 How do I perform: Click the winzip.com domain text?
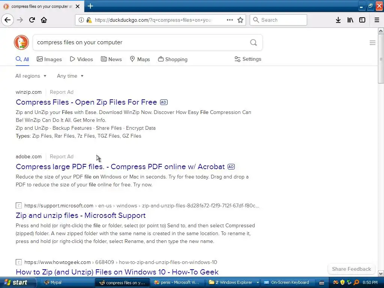pyautogui.click(x=28, y=92)
